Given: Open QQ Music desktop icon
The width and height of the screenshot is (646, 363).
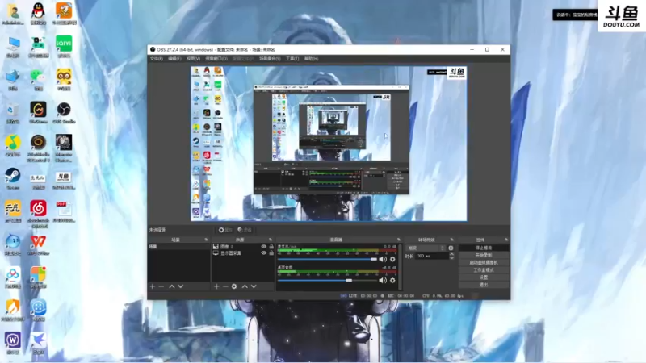Looking at the screenshot, I should 13,146.
